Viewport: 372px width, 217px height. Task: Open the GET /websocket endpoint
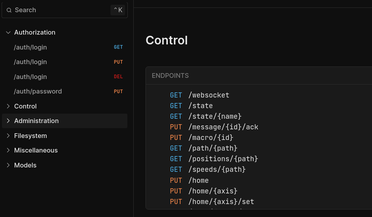pyautogui.click(x=199, y=96)
